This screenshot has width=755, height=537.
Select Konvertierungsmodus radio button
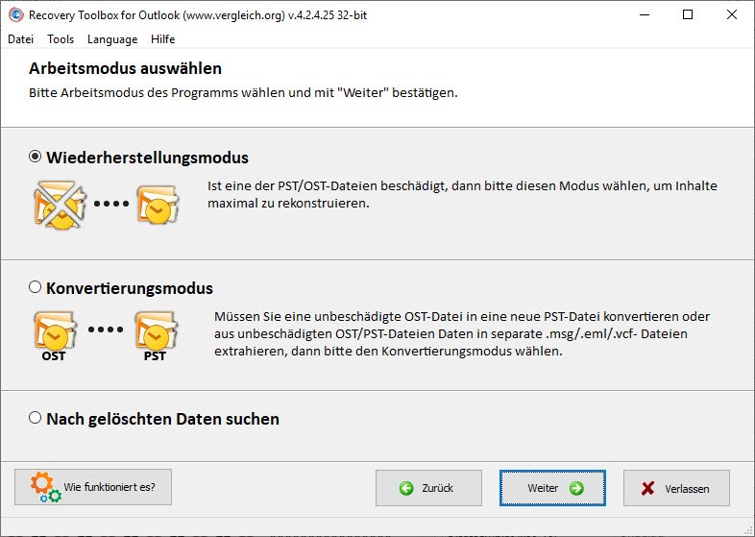click(x=36, y=287)
